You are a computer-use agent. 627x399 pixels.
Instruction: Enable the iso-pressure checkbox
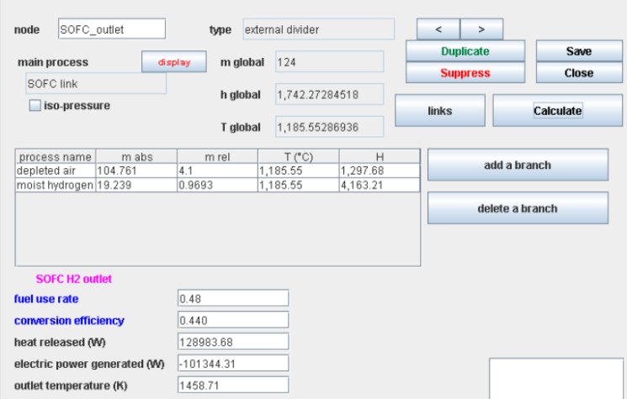click(35, 106)
